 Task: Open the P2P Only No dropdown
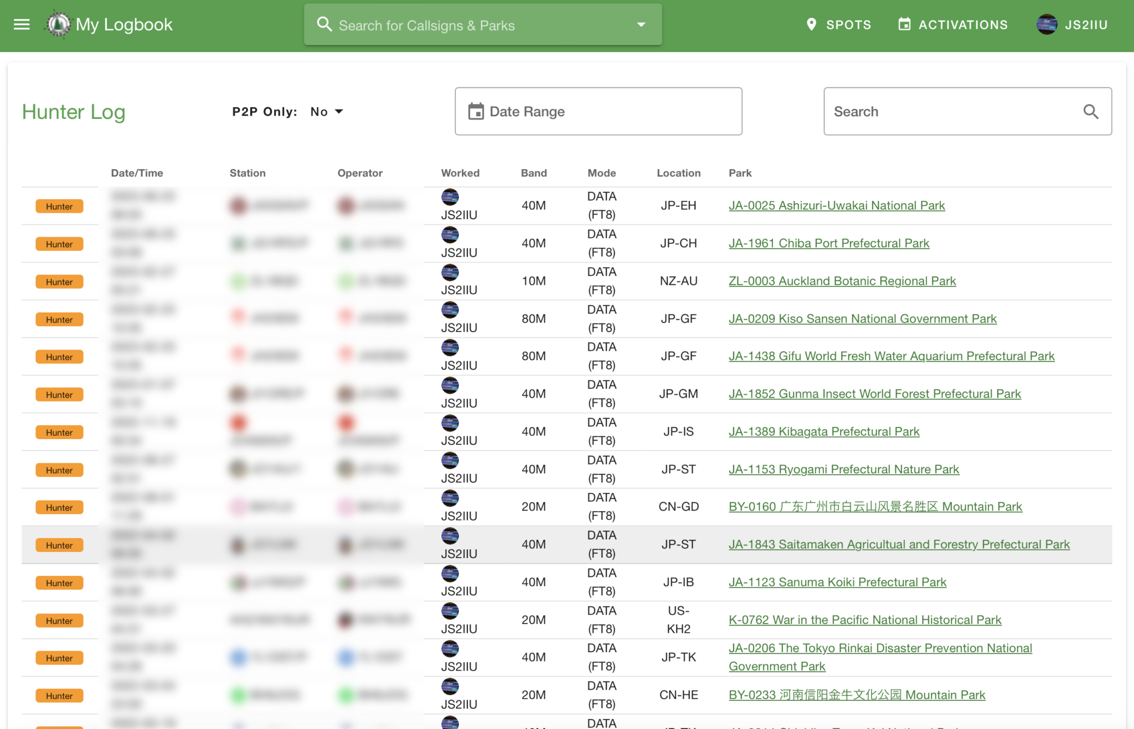(x=327, y=112)
